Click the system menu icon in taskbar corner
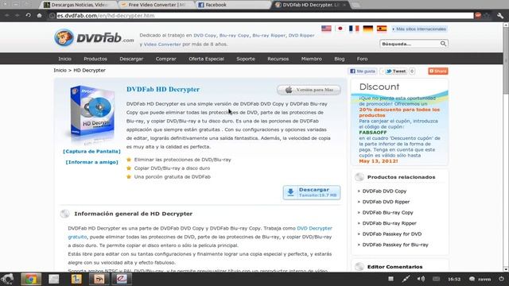509x286 pixels. coord(7,279)
